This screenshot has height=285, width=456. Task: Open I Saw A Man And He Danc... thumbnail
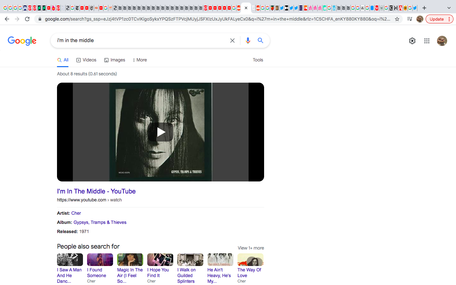pyautogui.click(x=70, y=260)
